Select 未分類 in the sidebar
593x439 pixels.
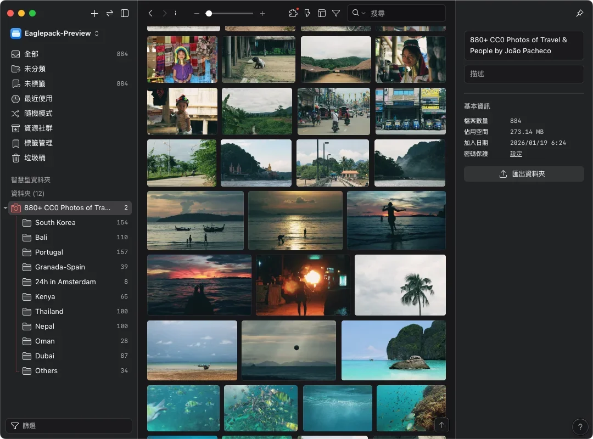pyautogui.click(x=35, y=69)
